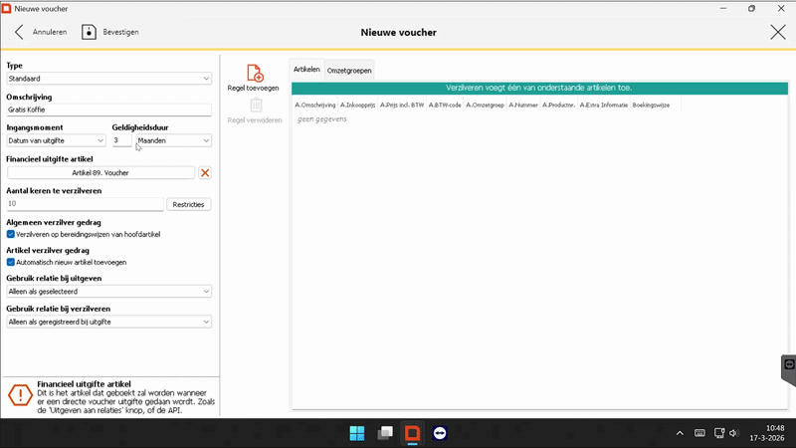Click the Omschrijving field with Gratis Koffie

(108, 111)
